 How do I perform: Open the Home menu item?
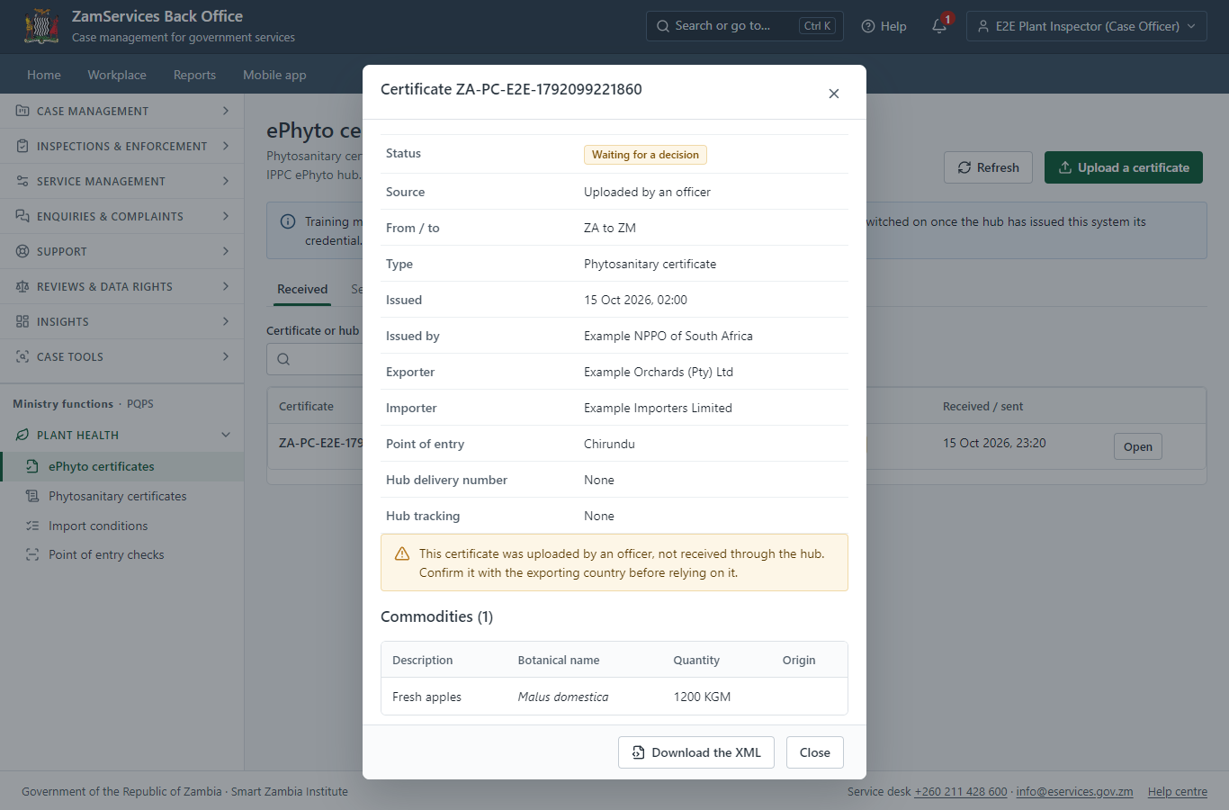(x=44, y=75)
